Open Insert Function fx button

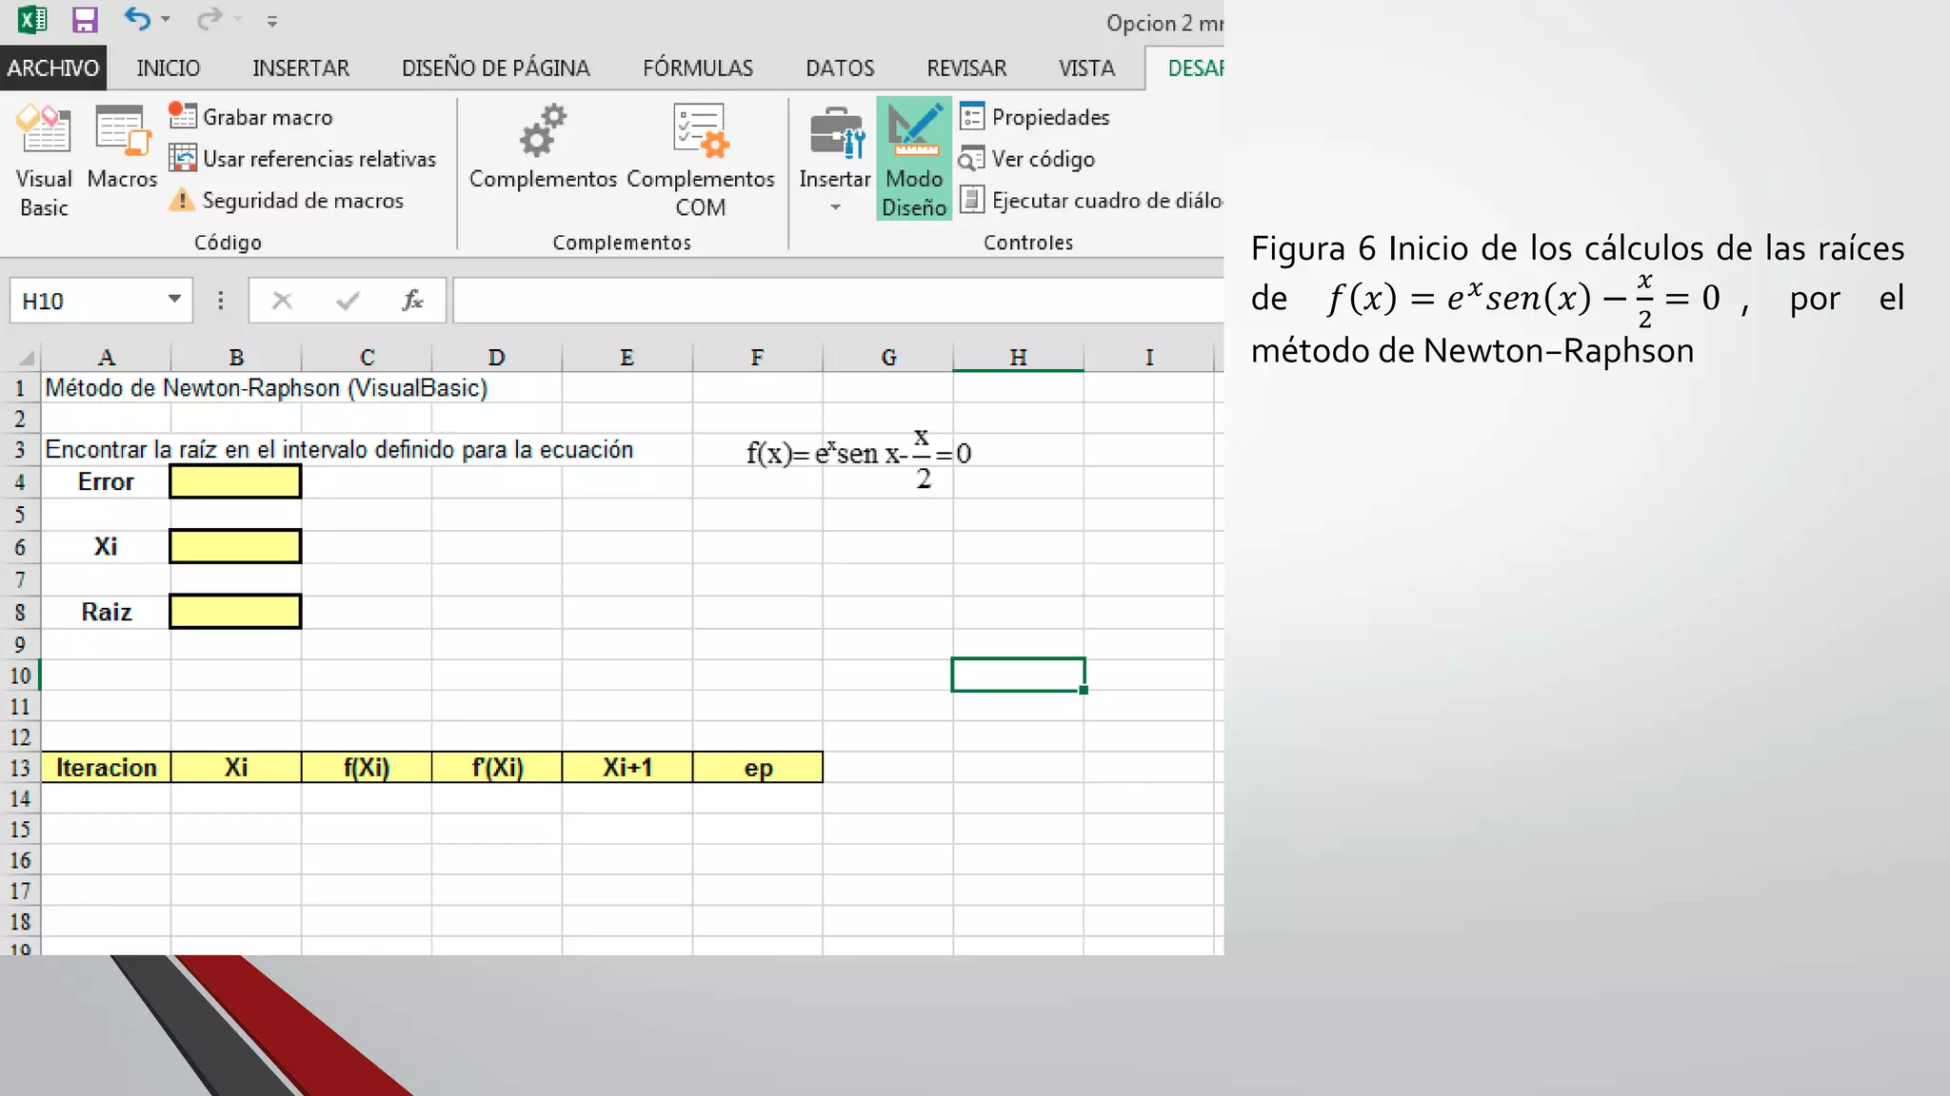click(x=412, y=301)
